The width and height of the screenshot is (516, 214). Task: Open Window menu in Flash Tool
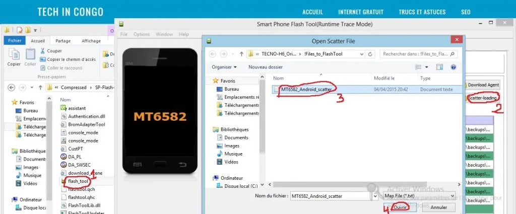164,34
